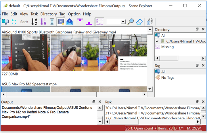Click the magnifier search icon

pyautogui.click(x=131, y=22)
